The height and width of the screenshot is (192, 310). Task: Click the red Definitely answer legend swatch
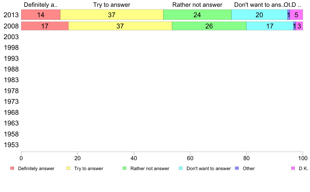click(x=12, y=168)
